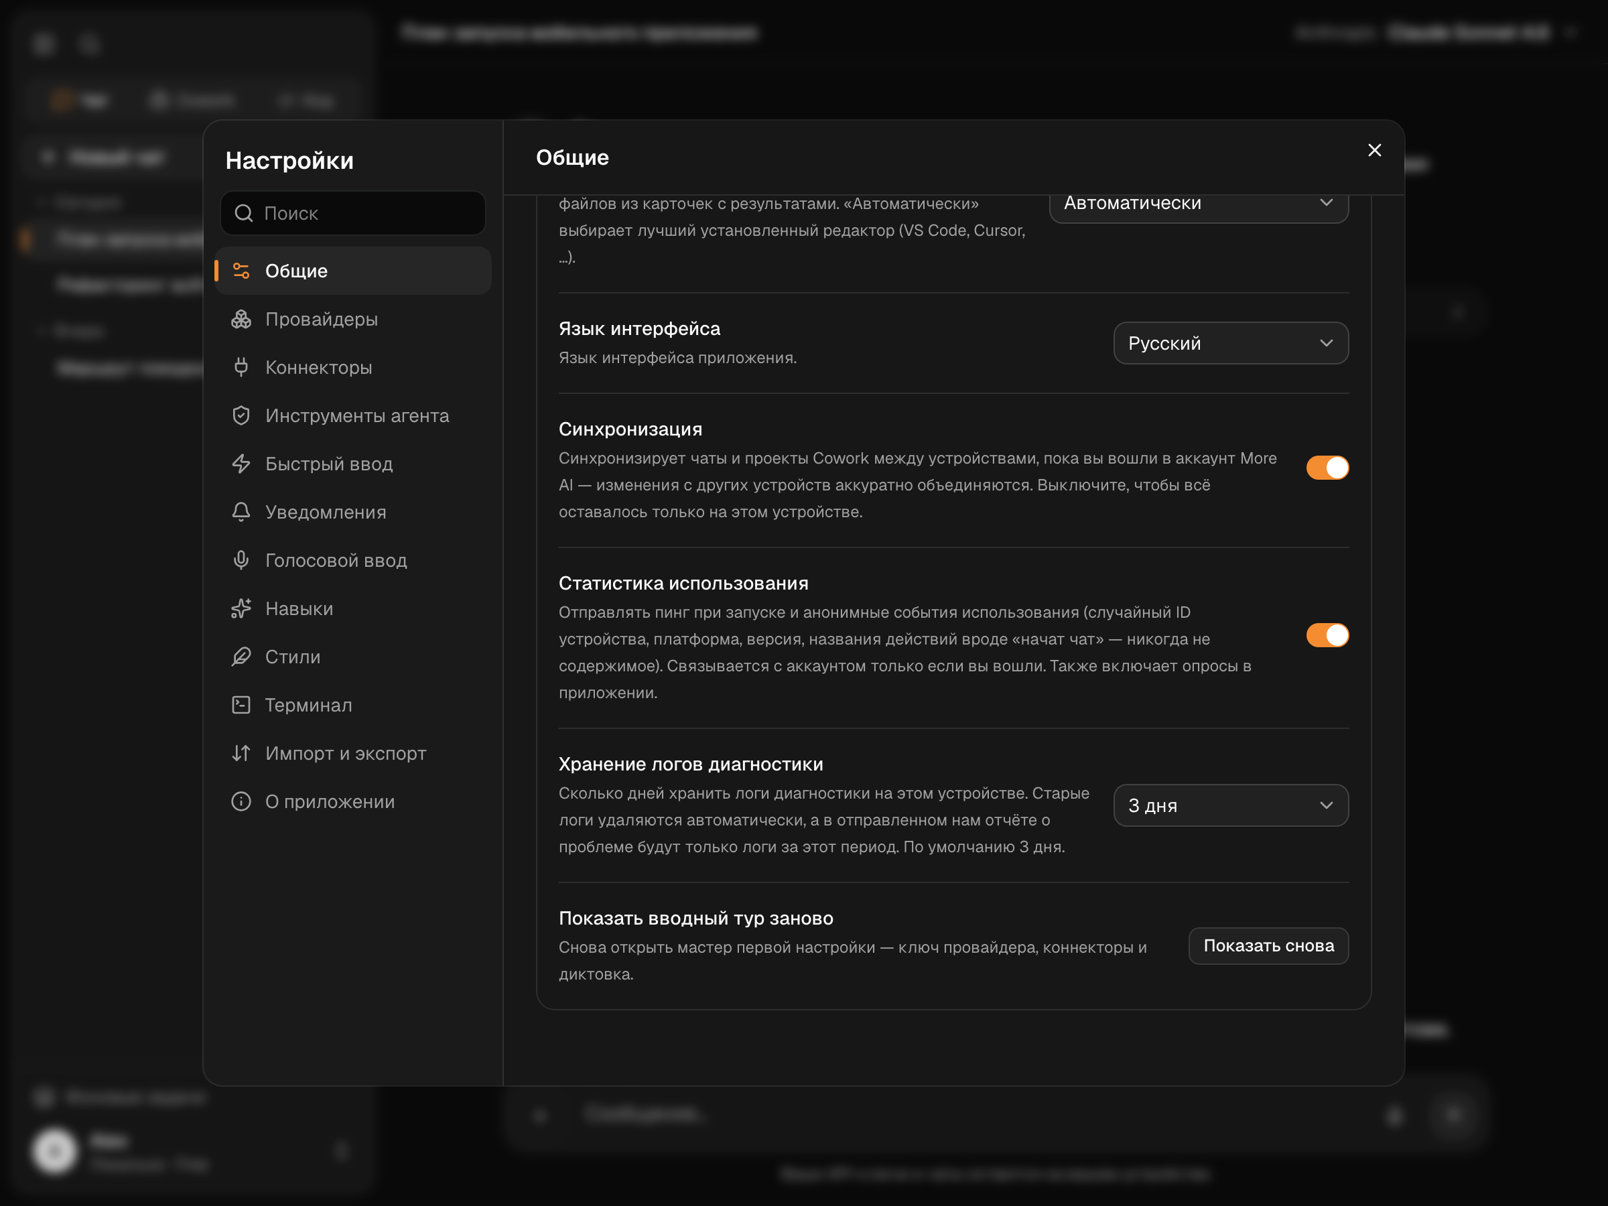The image size is (1608, 1206).
Task: Open the Общие settings section
Action: pos(352,271)
